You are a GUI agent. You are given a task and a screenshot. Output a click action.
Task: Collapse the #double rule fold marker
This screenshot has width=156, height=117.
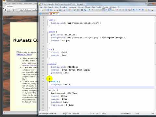pyautogui.click(x=47, y=82)
